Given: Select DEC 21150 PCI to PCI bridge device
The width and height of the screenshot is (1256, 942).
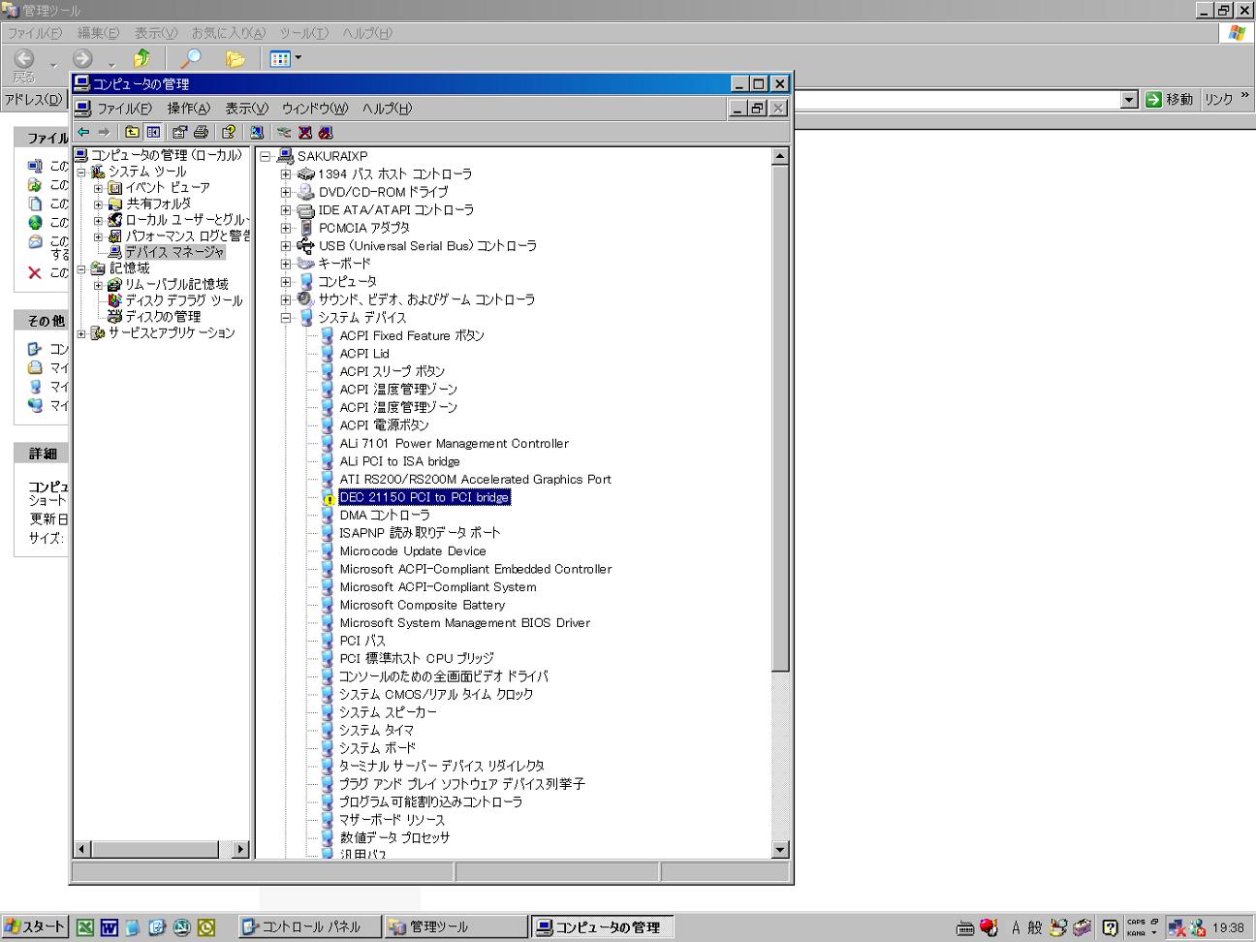Looking at the screenshot, I should click(424, 497).
